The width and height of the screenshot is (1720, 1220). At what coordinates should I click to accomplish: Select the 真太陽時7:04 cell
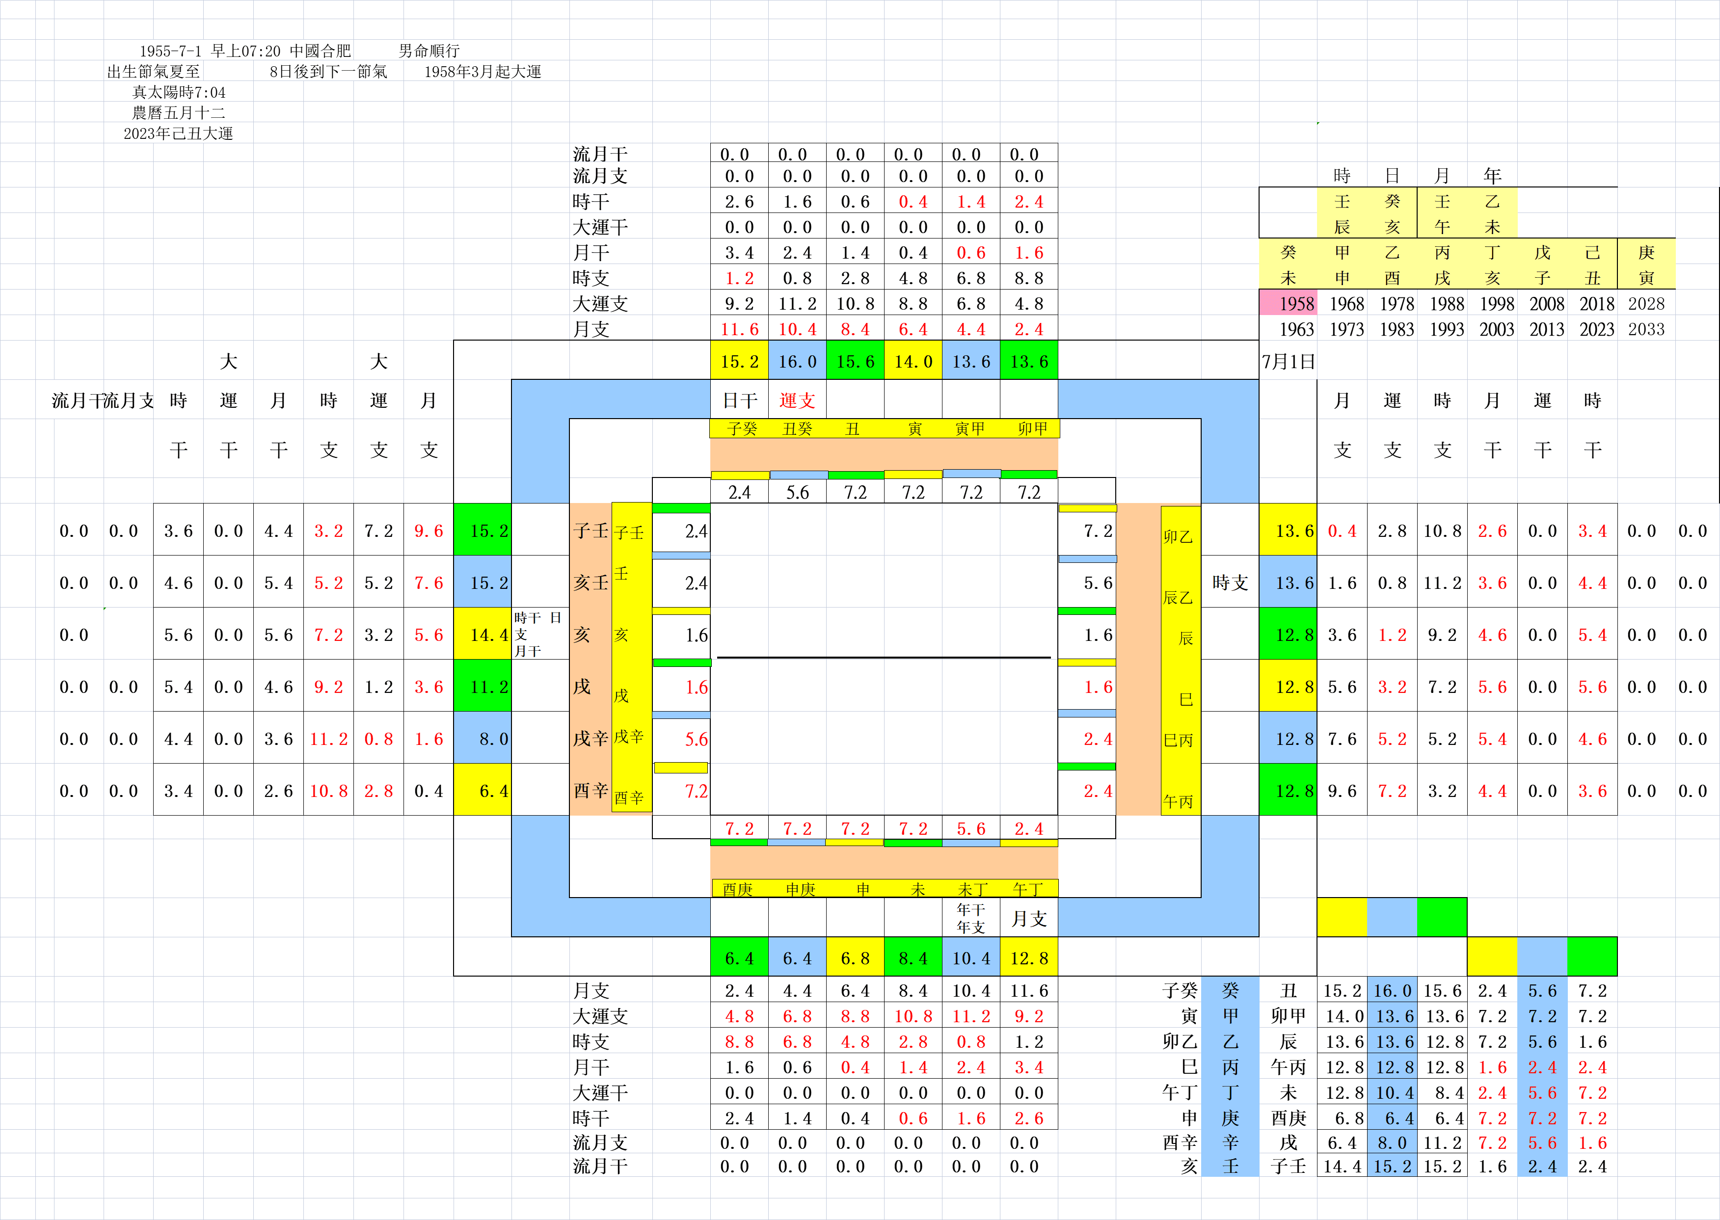179,92
